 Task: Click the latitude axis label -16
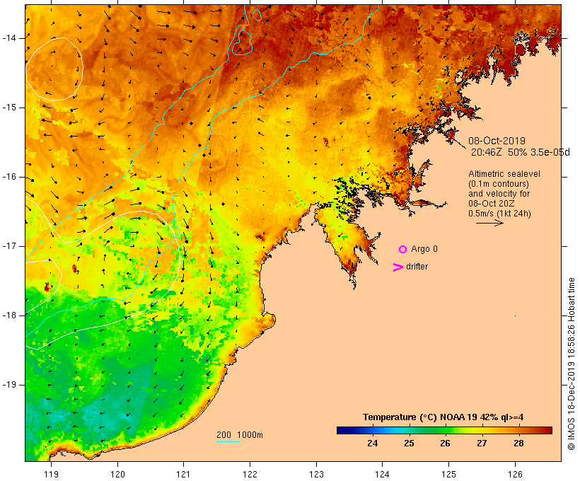point(9,177)
